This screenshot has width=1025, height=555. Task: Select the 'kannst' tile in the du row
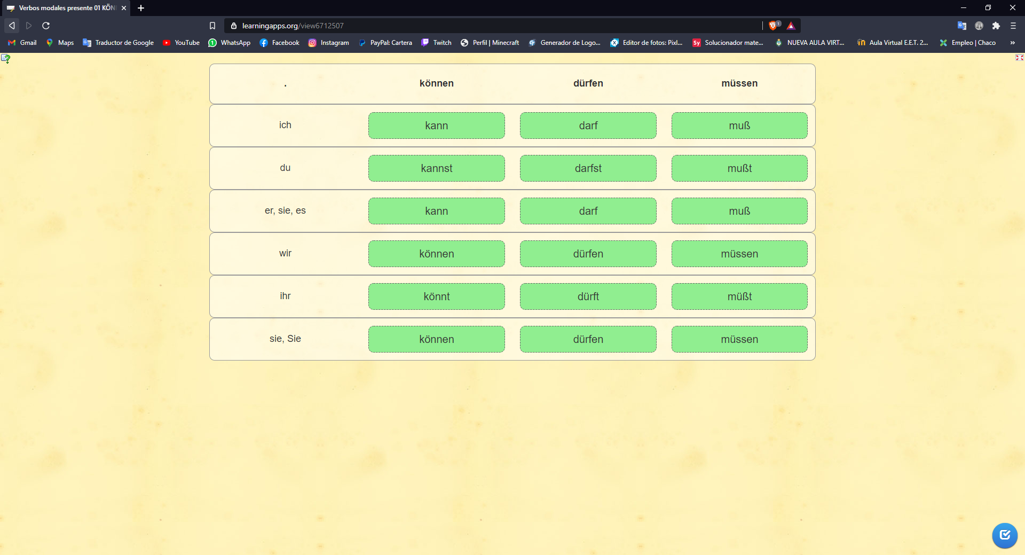coord(436,168)
